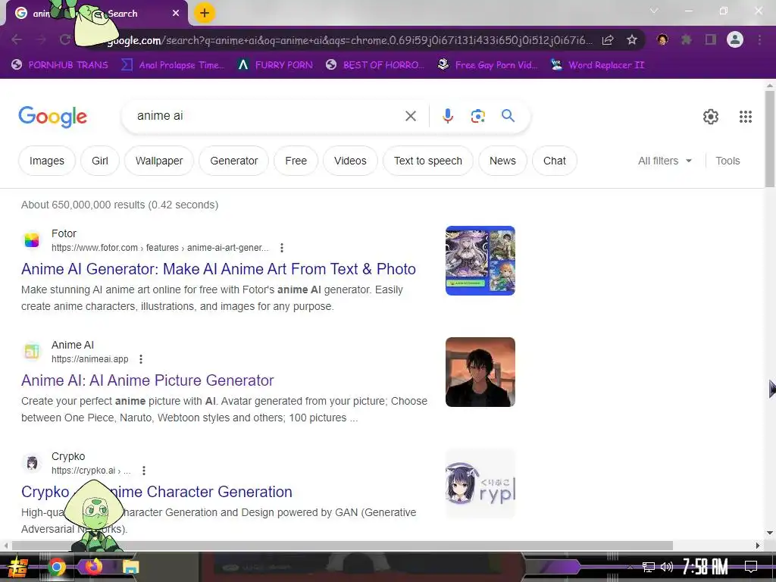
Task: Click the volume speaker tray icon
Action: tap(667, 567)
